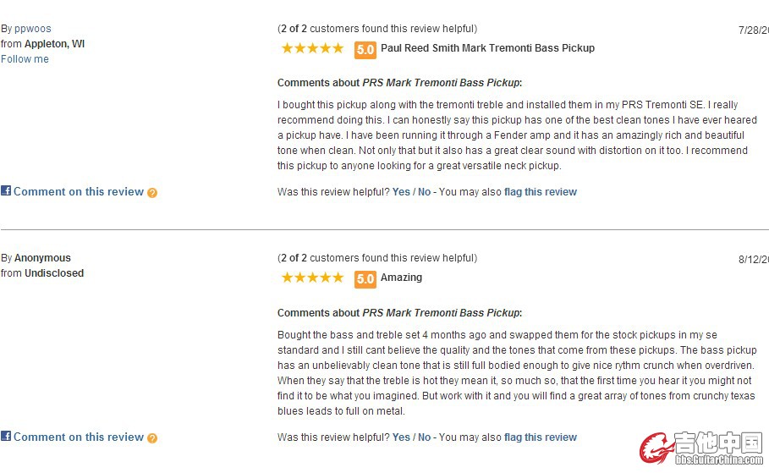Viewport: 769px width, 473px height.
Task: Click orange help icon in ppwoos's review
Action: pos(152,193)
